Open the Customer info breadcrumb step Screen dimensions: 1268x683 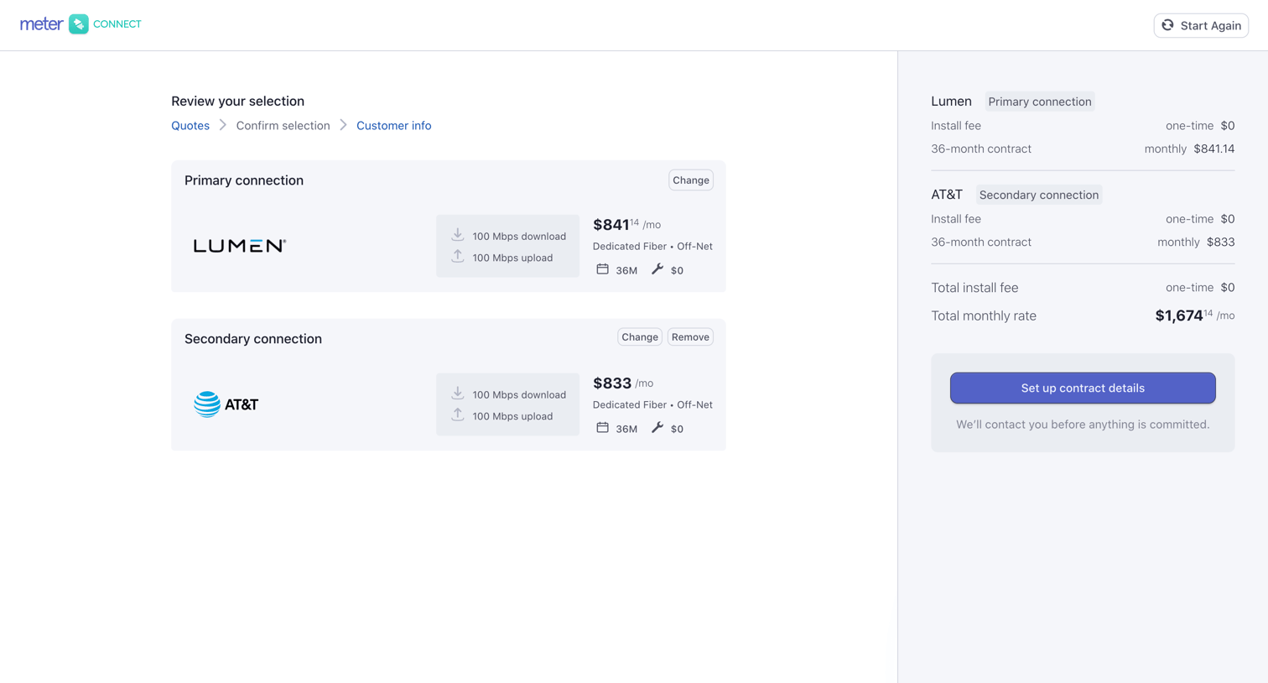(394, 126)
